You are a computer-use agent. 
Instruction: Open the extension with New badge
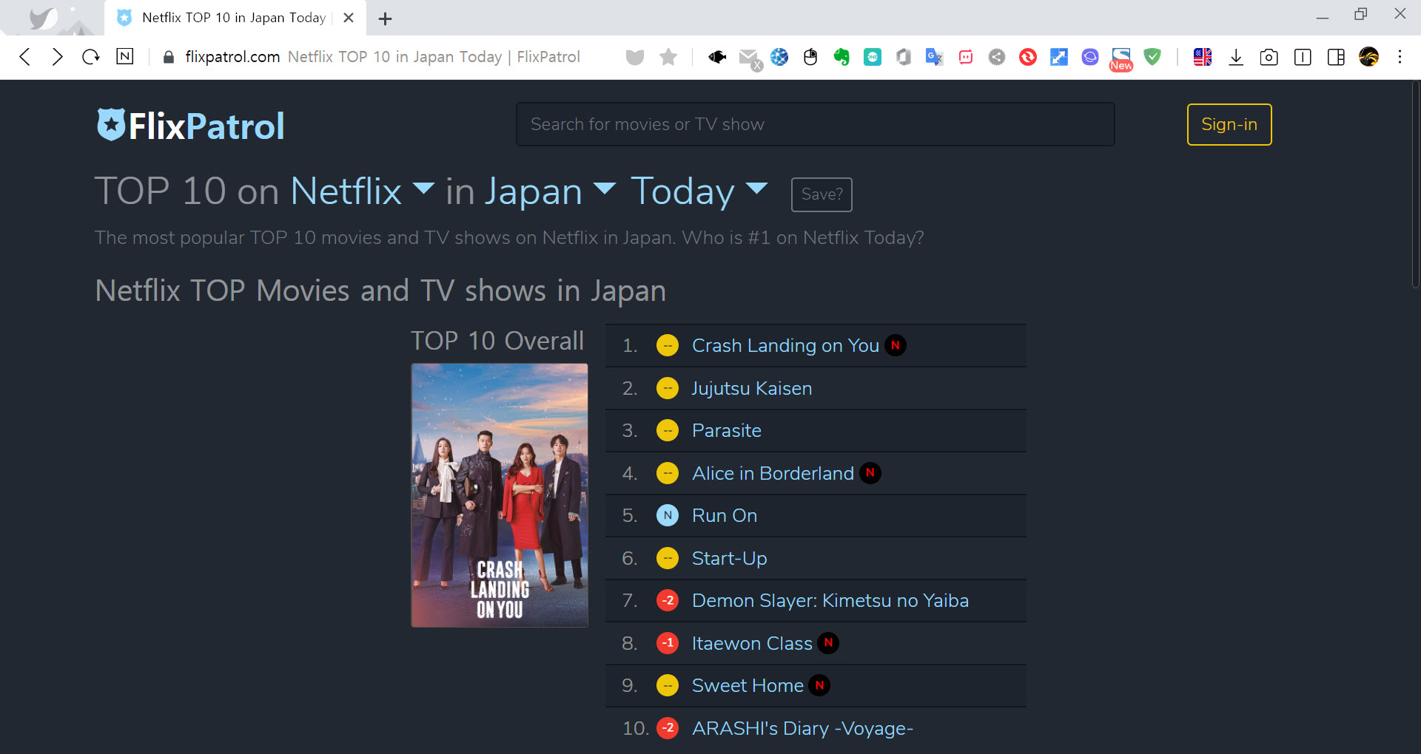click(x=1121, y=59)
